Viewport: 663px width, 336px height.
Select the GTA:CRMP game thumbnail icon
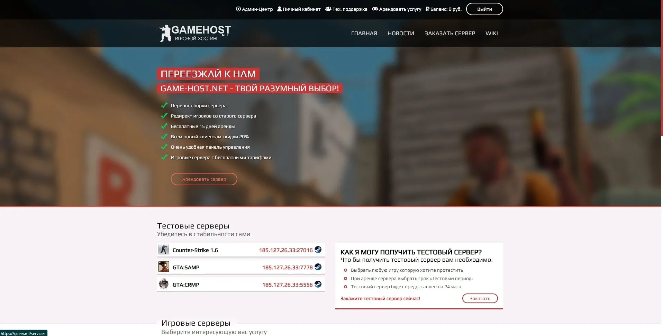pyautogui.click(x=164, y=284)
